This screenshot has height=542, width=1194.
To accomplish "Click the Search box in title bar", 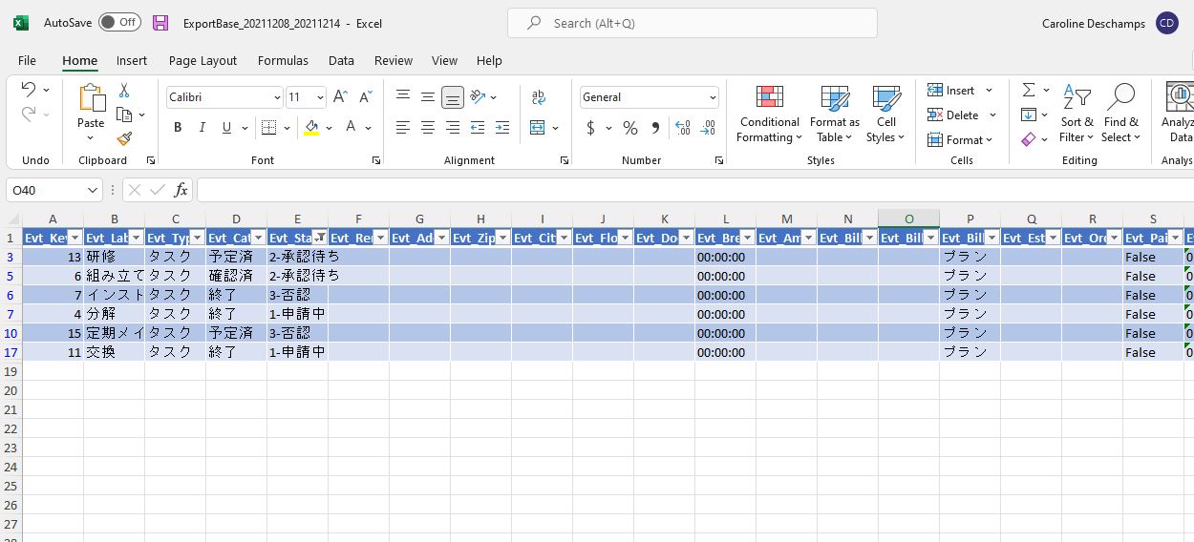I will click(693, 23).
